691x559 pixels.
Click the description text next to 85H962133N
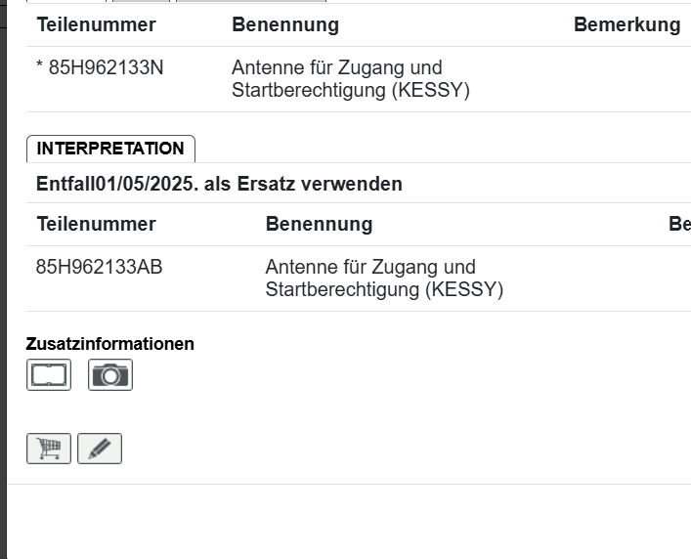(350, 79)
